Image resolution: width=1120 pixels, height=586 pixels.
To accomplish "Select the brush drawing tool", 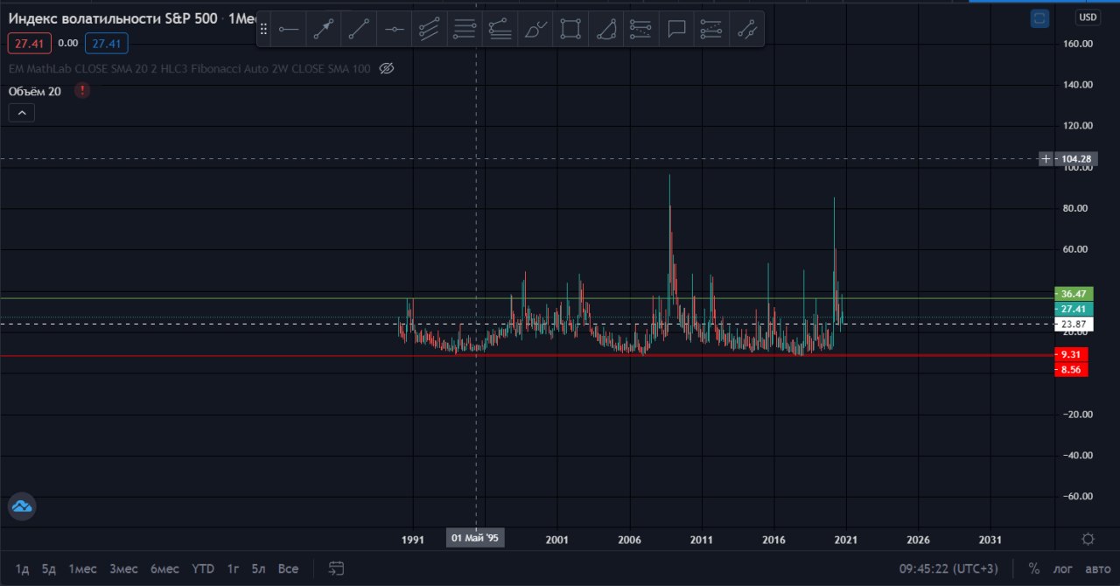I will (535, 29).
